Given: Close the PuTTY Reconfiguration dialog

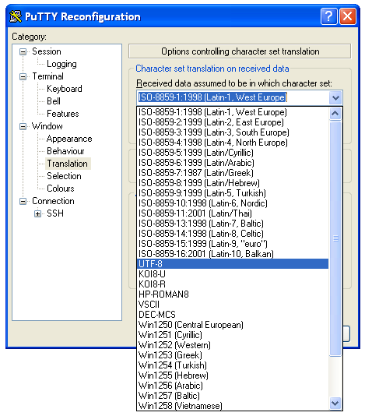Looking at the screenshot, I should click(348, 16).
